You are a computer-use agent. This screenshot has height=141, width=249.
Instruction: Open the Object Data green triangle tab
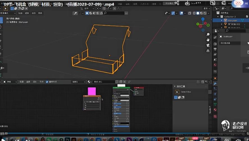pyautogui.click(x=215, y=104)
